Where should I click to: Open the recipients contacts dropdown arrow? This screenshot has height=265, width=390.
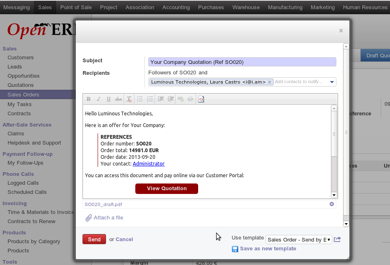(332, 82)
